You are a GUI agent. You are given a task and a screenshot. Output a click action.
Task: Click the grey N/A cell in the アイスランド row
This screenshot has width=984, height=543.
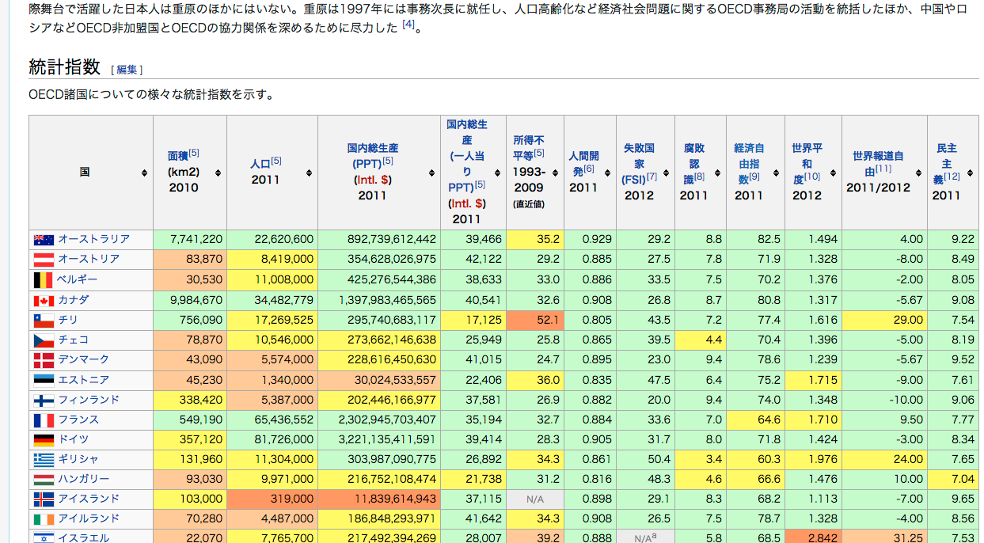coord(535,499)
